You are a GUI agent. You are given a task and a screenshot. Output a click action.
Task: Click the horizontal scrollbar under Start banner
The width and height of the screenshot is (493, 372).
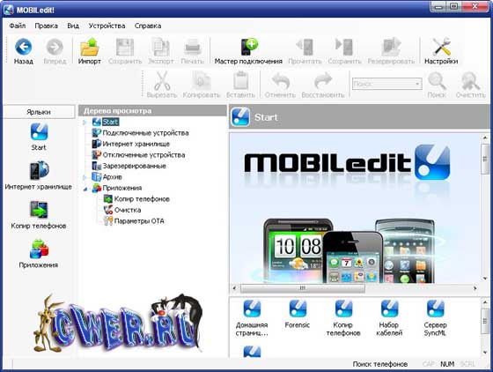click(x=355, y=288)
